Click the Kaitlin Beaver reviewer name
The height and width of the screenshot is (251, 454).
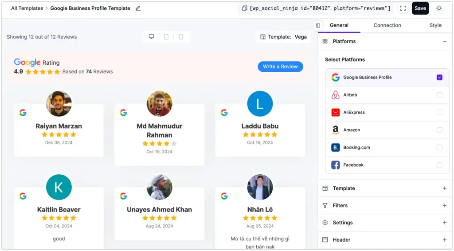coord(59,210)
